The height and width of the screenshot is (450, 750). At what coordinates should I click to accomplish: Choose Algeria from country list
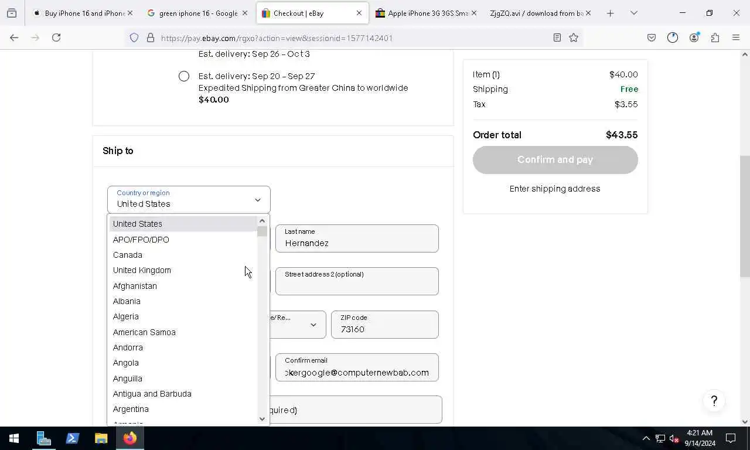(183, 316)
